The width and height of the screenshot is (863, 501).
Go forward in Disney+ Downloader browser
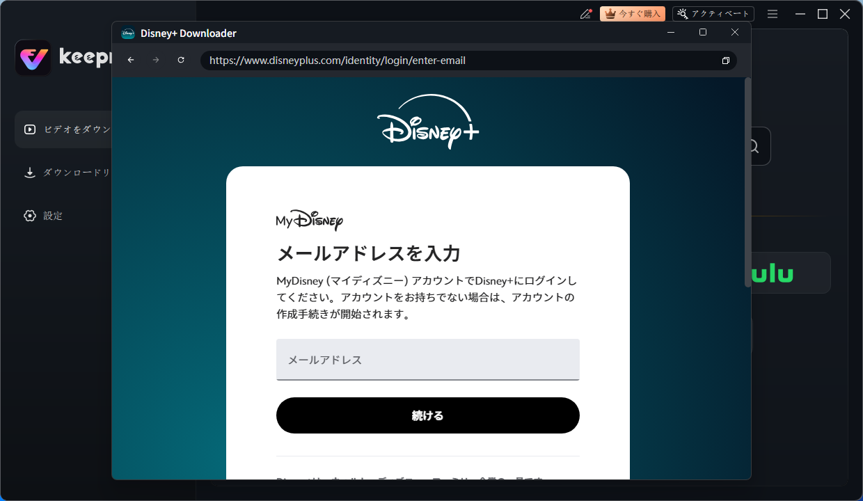point(156,61)
